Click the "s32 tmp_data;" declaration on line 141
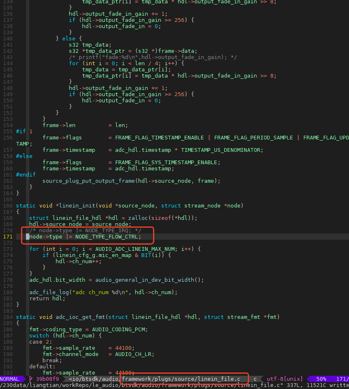This screenshot has width=349, height=389. click(90, 45)
